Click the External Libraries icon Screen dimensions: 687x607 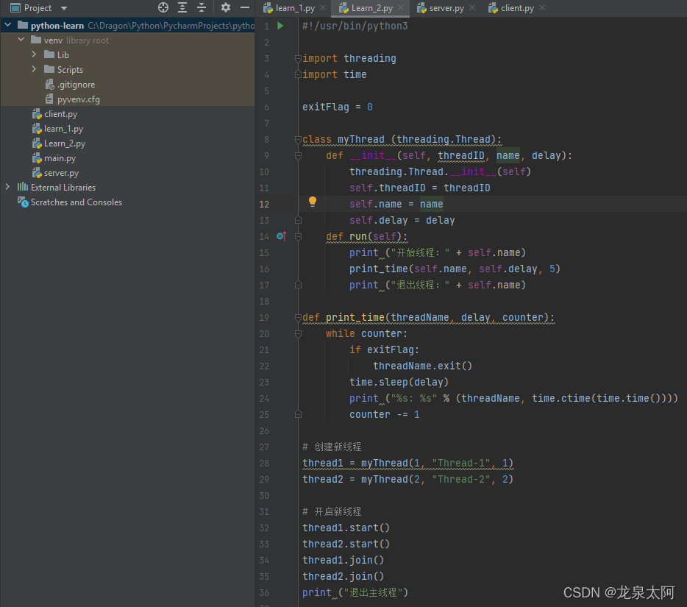[22, 187]
